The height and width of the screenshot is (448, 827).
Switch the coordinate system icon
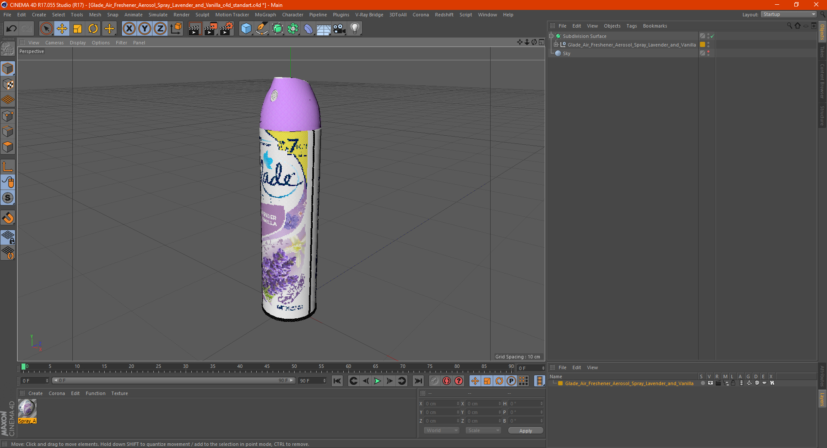[x=176, y=29]
